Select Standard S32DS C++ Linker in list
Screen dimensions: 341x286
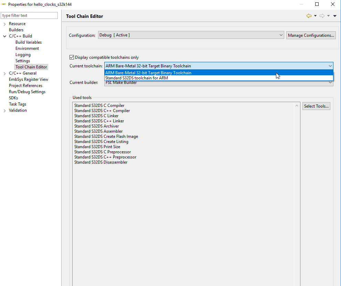(x=99, y=121)
